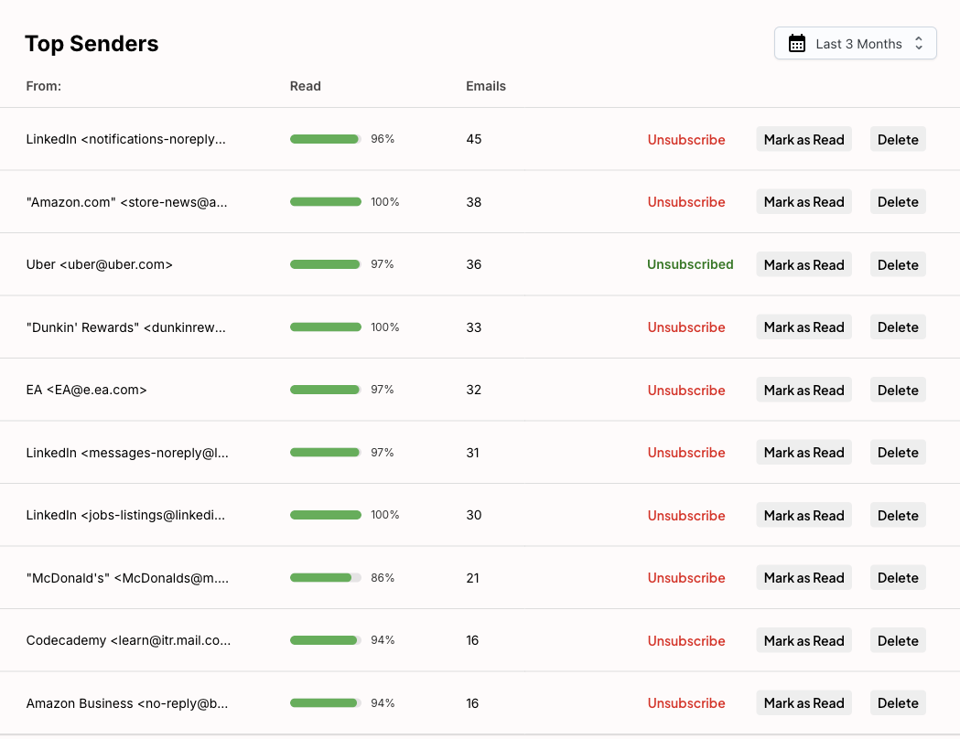Select the LinkedIn notifications-noreply sender name

[x=125, y=140]
